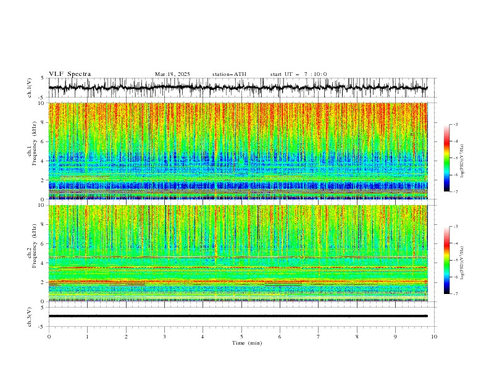
Task: Click the upper colorbar's log(PSD) unit label
Action: [x=462, y=161]
